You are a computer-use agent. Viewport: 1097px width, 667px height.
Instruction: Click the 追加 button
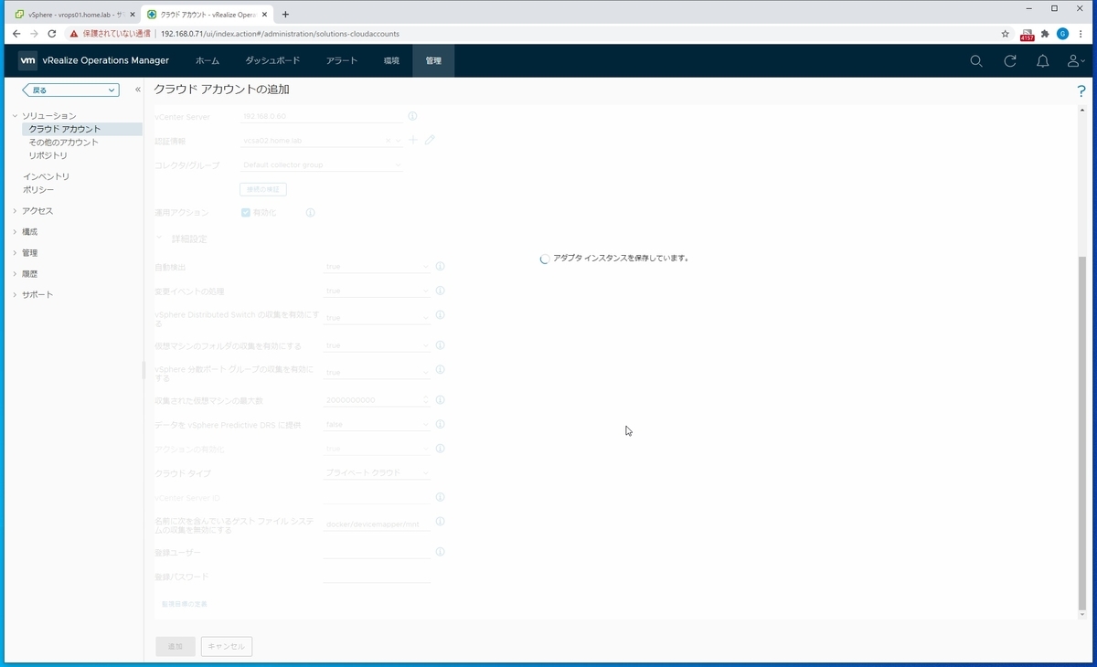click(175, 646)
